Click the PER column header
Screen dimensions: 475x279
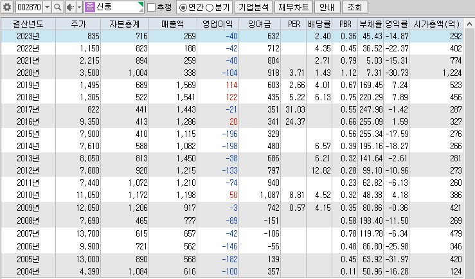pyautogui.click(x=293, y=24)
